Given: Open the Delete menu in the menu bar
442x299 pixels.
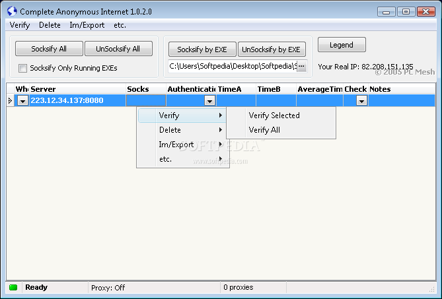Looking at the screenshot, I should tap(50, 25).
